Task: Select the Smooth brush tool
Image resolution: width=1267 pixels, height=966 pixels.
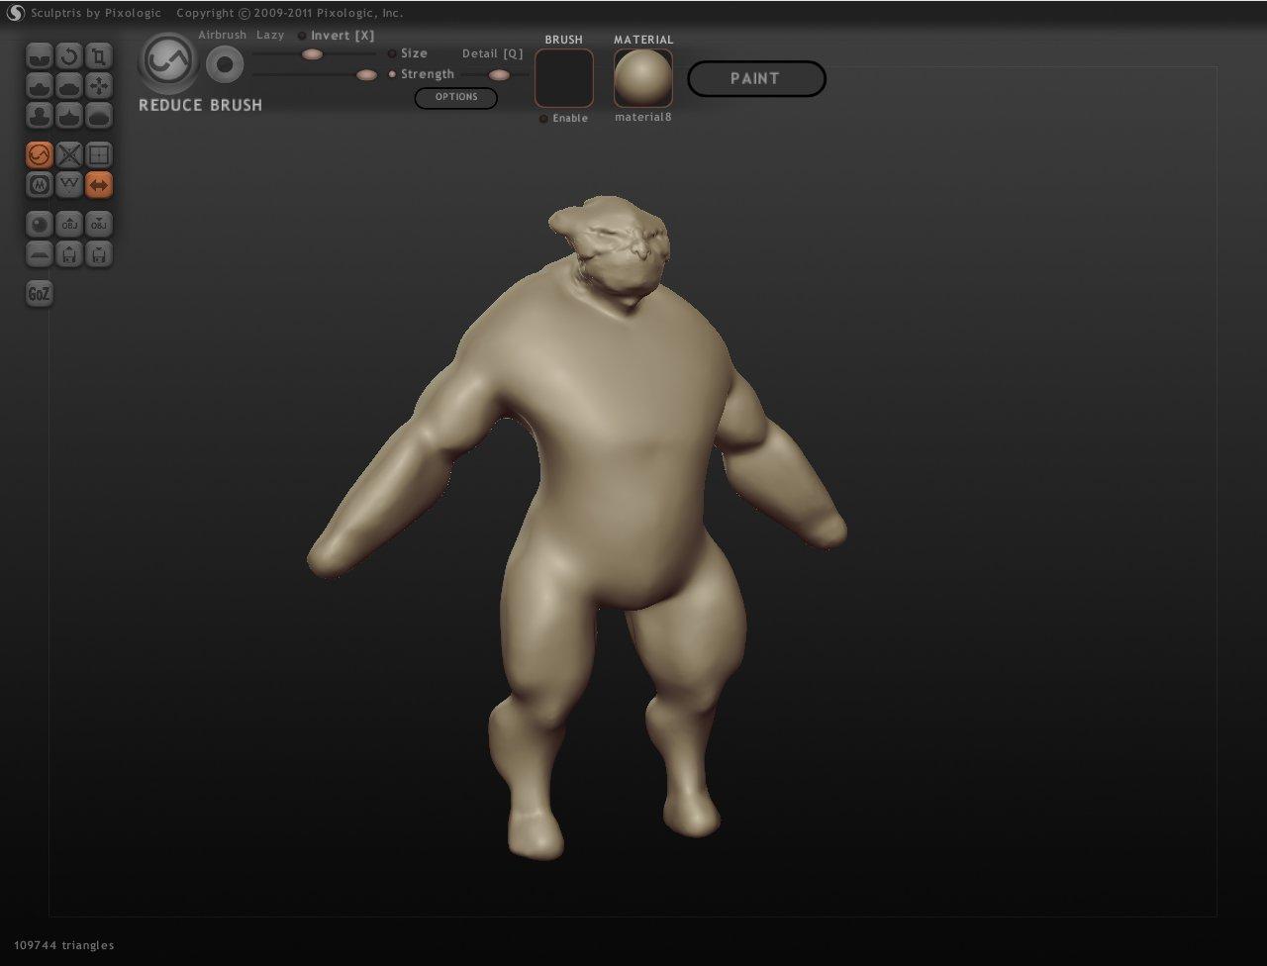Action: [x=99, y=116]
